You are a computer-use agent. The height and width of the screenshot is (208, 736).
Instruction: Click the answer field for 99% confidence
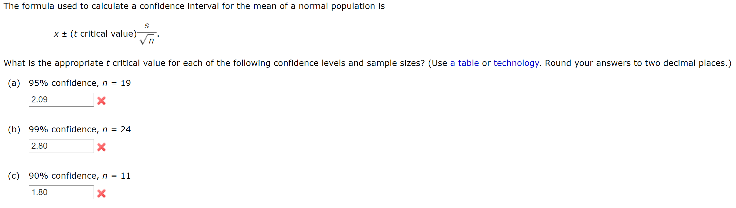(61, 146)
